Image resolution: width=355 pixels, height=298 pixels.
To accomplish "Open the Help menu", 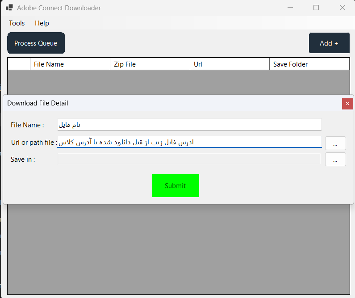I will tap(42, 23).
